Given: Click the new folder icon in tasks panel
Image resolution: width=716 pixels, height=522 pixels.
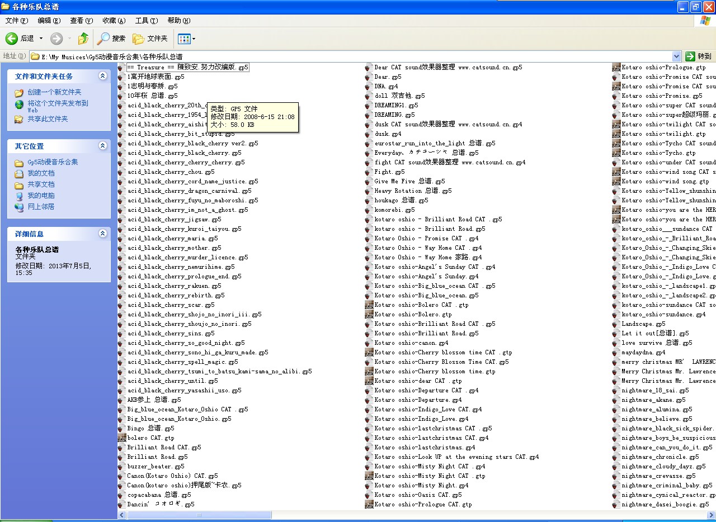Looking at the screenshot, I should coord(20,93).
